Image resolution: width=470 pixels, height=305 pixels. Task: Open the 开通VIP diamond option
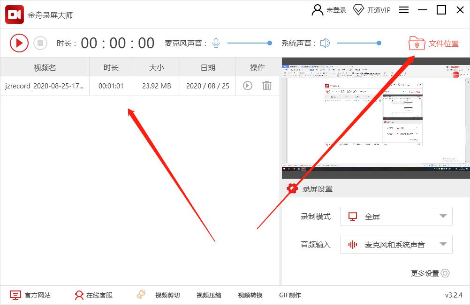371,10
